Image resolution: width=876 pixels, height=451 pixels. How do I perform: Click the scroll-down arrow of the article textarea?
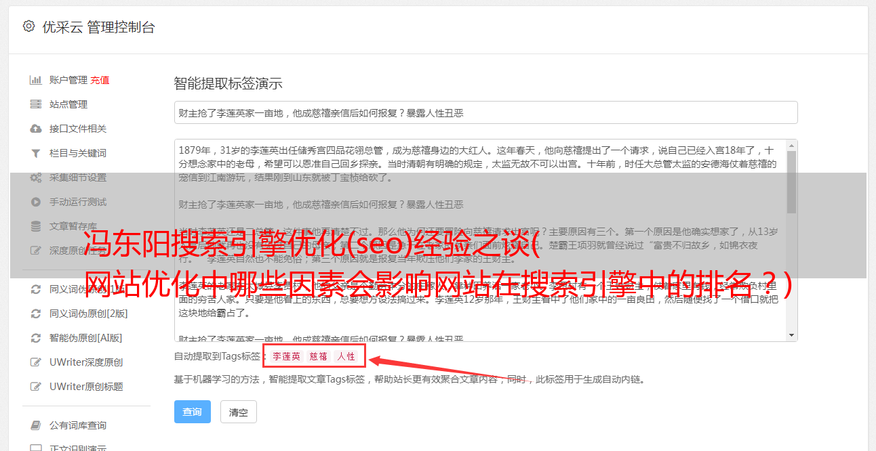pyautogui.click(x=791, y=335)
